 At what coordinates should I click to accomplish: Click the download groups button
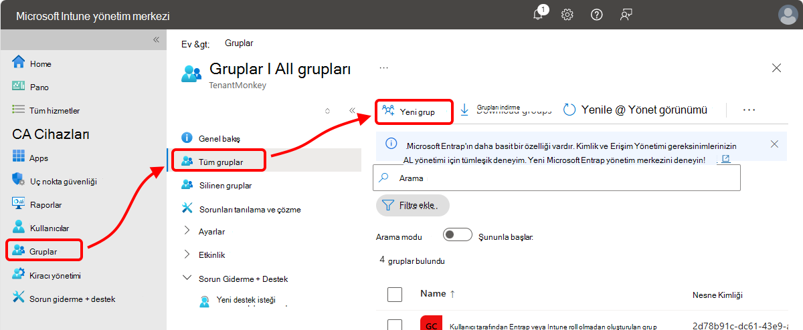click(505, 110)
